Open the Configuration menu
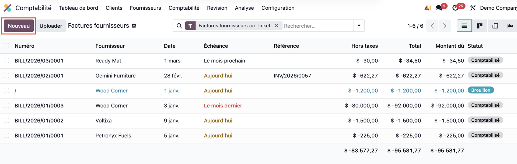 click(x=278, y=8)
